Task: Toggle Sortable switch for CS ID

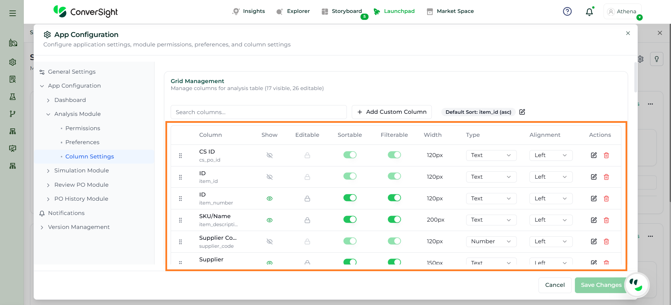Action: [x=350, y=155]
